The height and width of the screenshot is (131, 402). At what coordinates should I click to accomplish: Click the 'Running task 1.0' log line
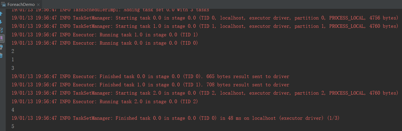[105, 35]
